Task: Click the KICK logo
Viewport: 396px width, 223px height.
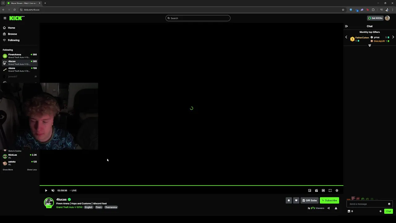Action: [17, 18]
